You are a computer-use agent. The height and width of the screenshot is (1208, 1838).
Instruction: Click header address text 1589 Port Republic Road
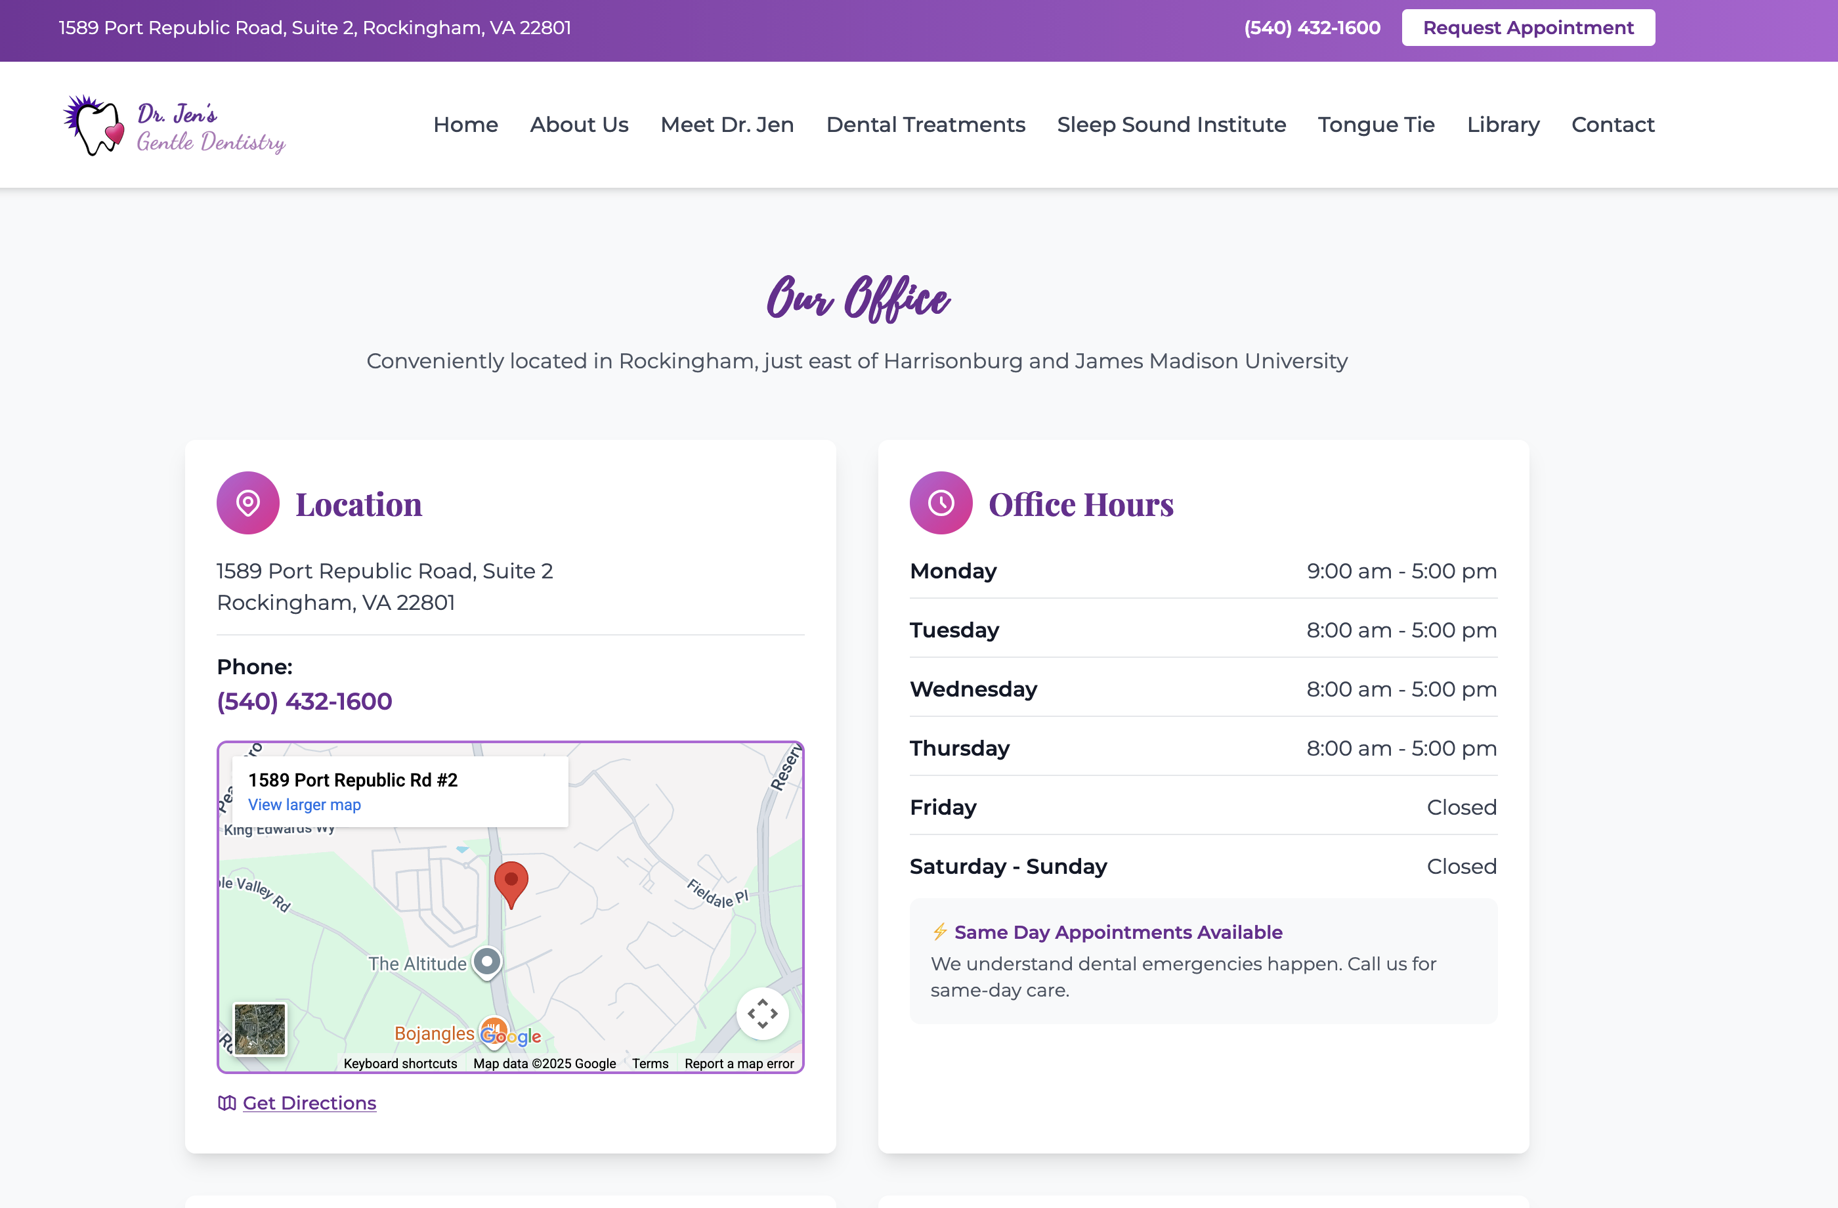pos(315,28)
